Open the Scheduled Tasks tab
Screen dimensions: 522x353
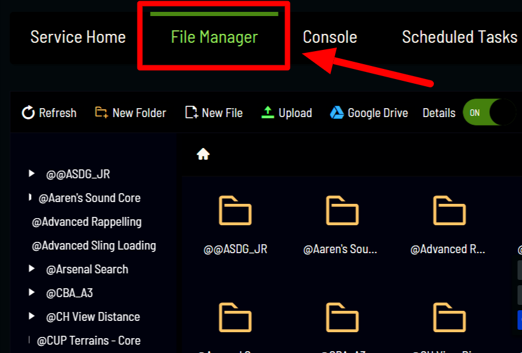(x=459, y=37)
